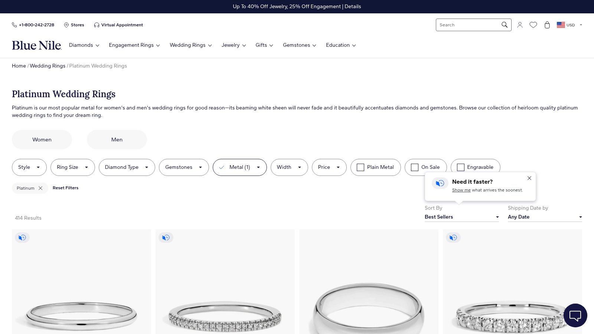Image resolution: width=594 pixels, height=334 pixels.
Task: Toggle the Plain Metal checkbox
Action: [360, 167]
